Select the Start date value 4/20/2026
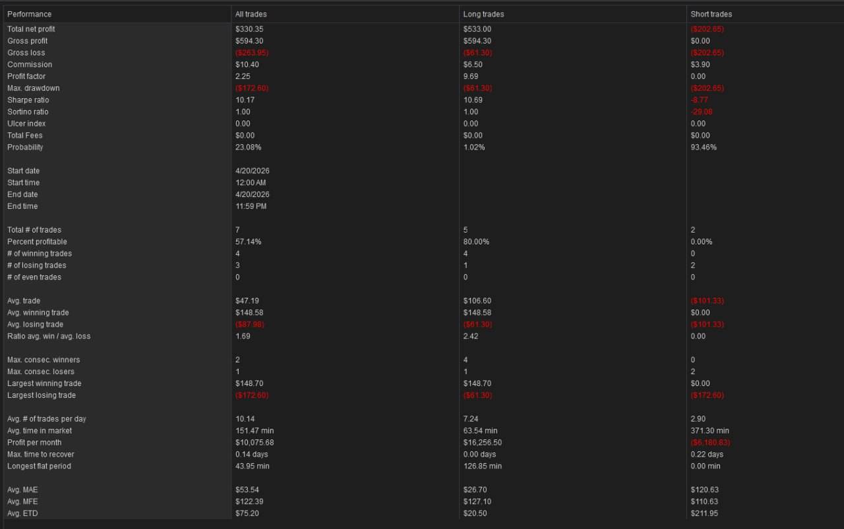844x529 pixels. (x=252, y=171)
